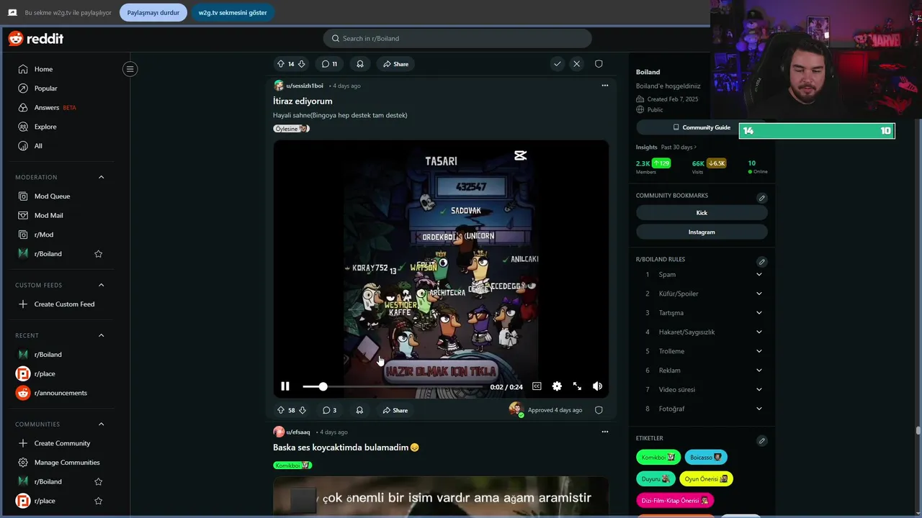The width and height of the screenshot is (922, 518).
Task: Open u/sessizh1boi user avatar
Action: tap(279, 86)
